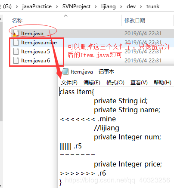The width and height of the screenshot is (174, 188).
Task: Select the Item.java.mine file icon
Action: [x=16, y=42]
